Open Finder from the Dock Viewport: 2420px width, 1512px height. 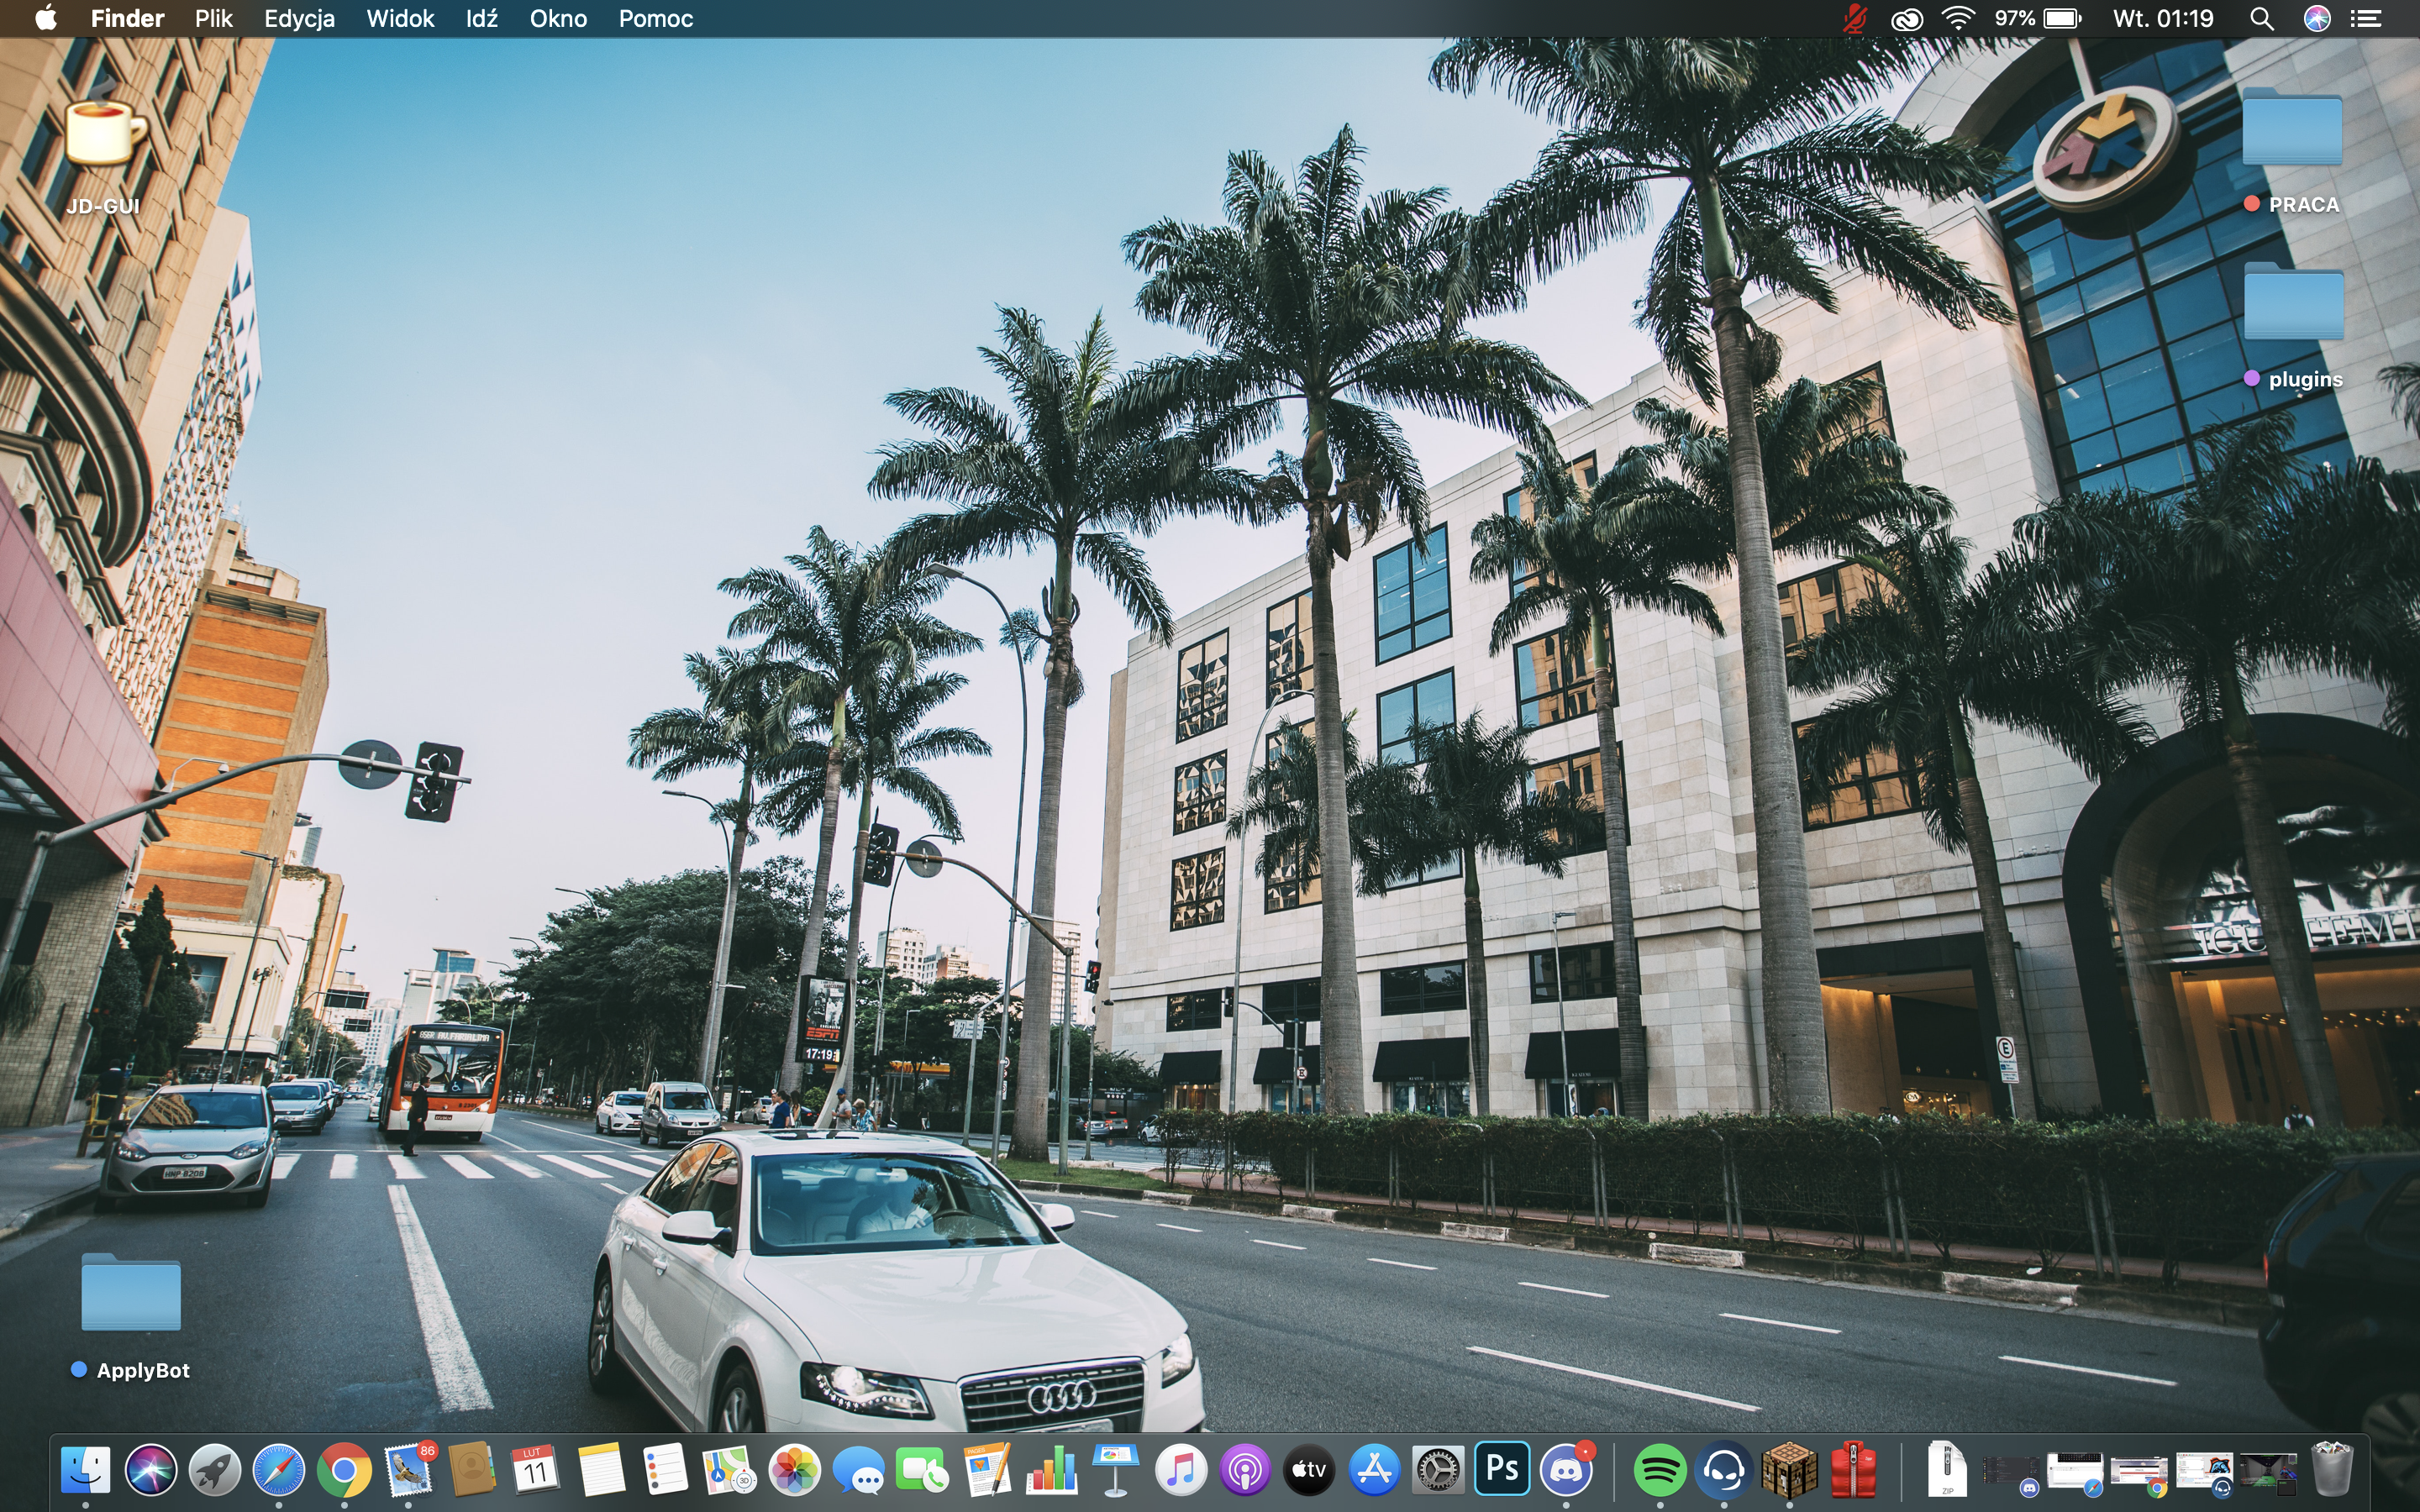pos(86,1470)
